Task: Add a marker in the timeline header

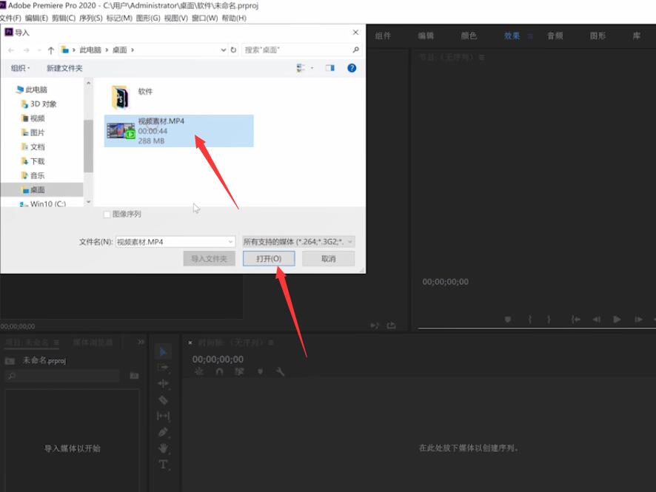Action: pos(260,371)
